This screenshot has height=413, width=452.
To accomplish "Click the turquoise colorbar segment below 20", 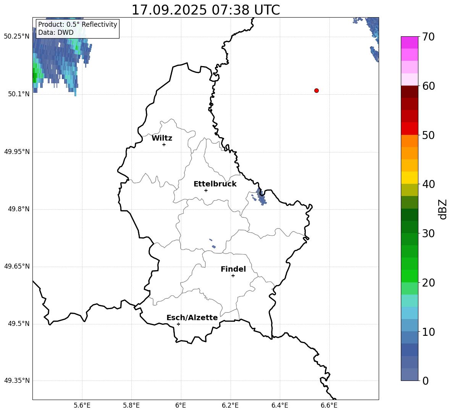I will 409,301.
